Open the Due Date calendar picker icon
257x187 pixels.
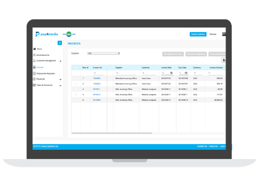[186, 73]
